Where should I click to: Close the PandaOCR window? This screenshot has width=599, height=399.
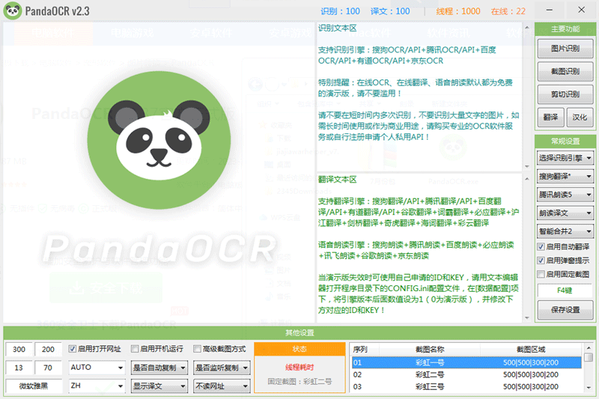pyautogui.click(x=582, y=10)
